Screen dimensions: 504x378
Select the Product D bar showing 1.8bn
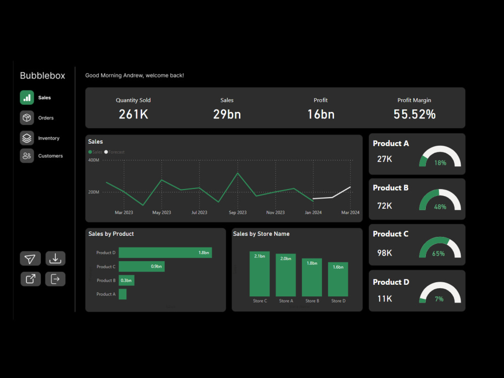tap(165, 253)
